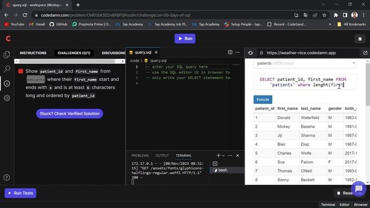Open the Search icon in left sidebar

tap(7, 69)
